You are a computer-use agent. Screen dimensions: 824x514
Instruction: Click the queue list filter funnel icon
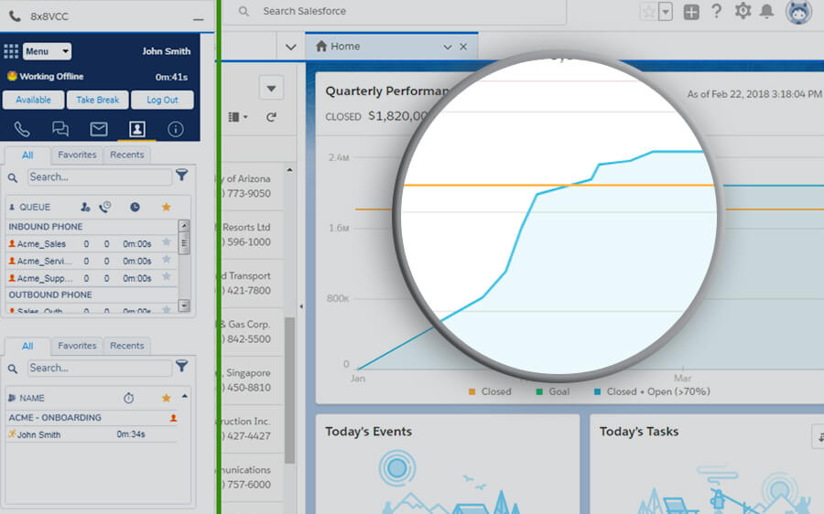tap(182, 175)
